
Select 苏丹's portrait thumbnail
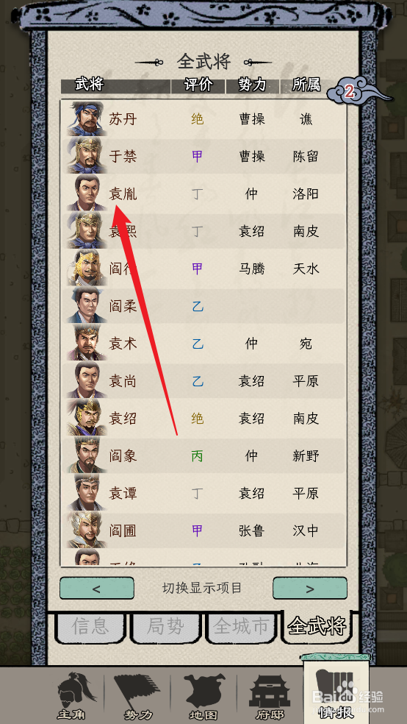pyautogui.click(x=87, y=119)
